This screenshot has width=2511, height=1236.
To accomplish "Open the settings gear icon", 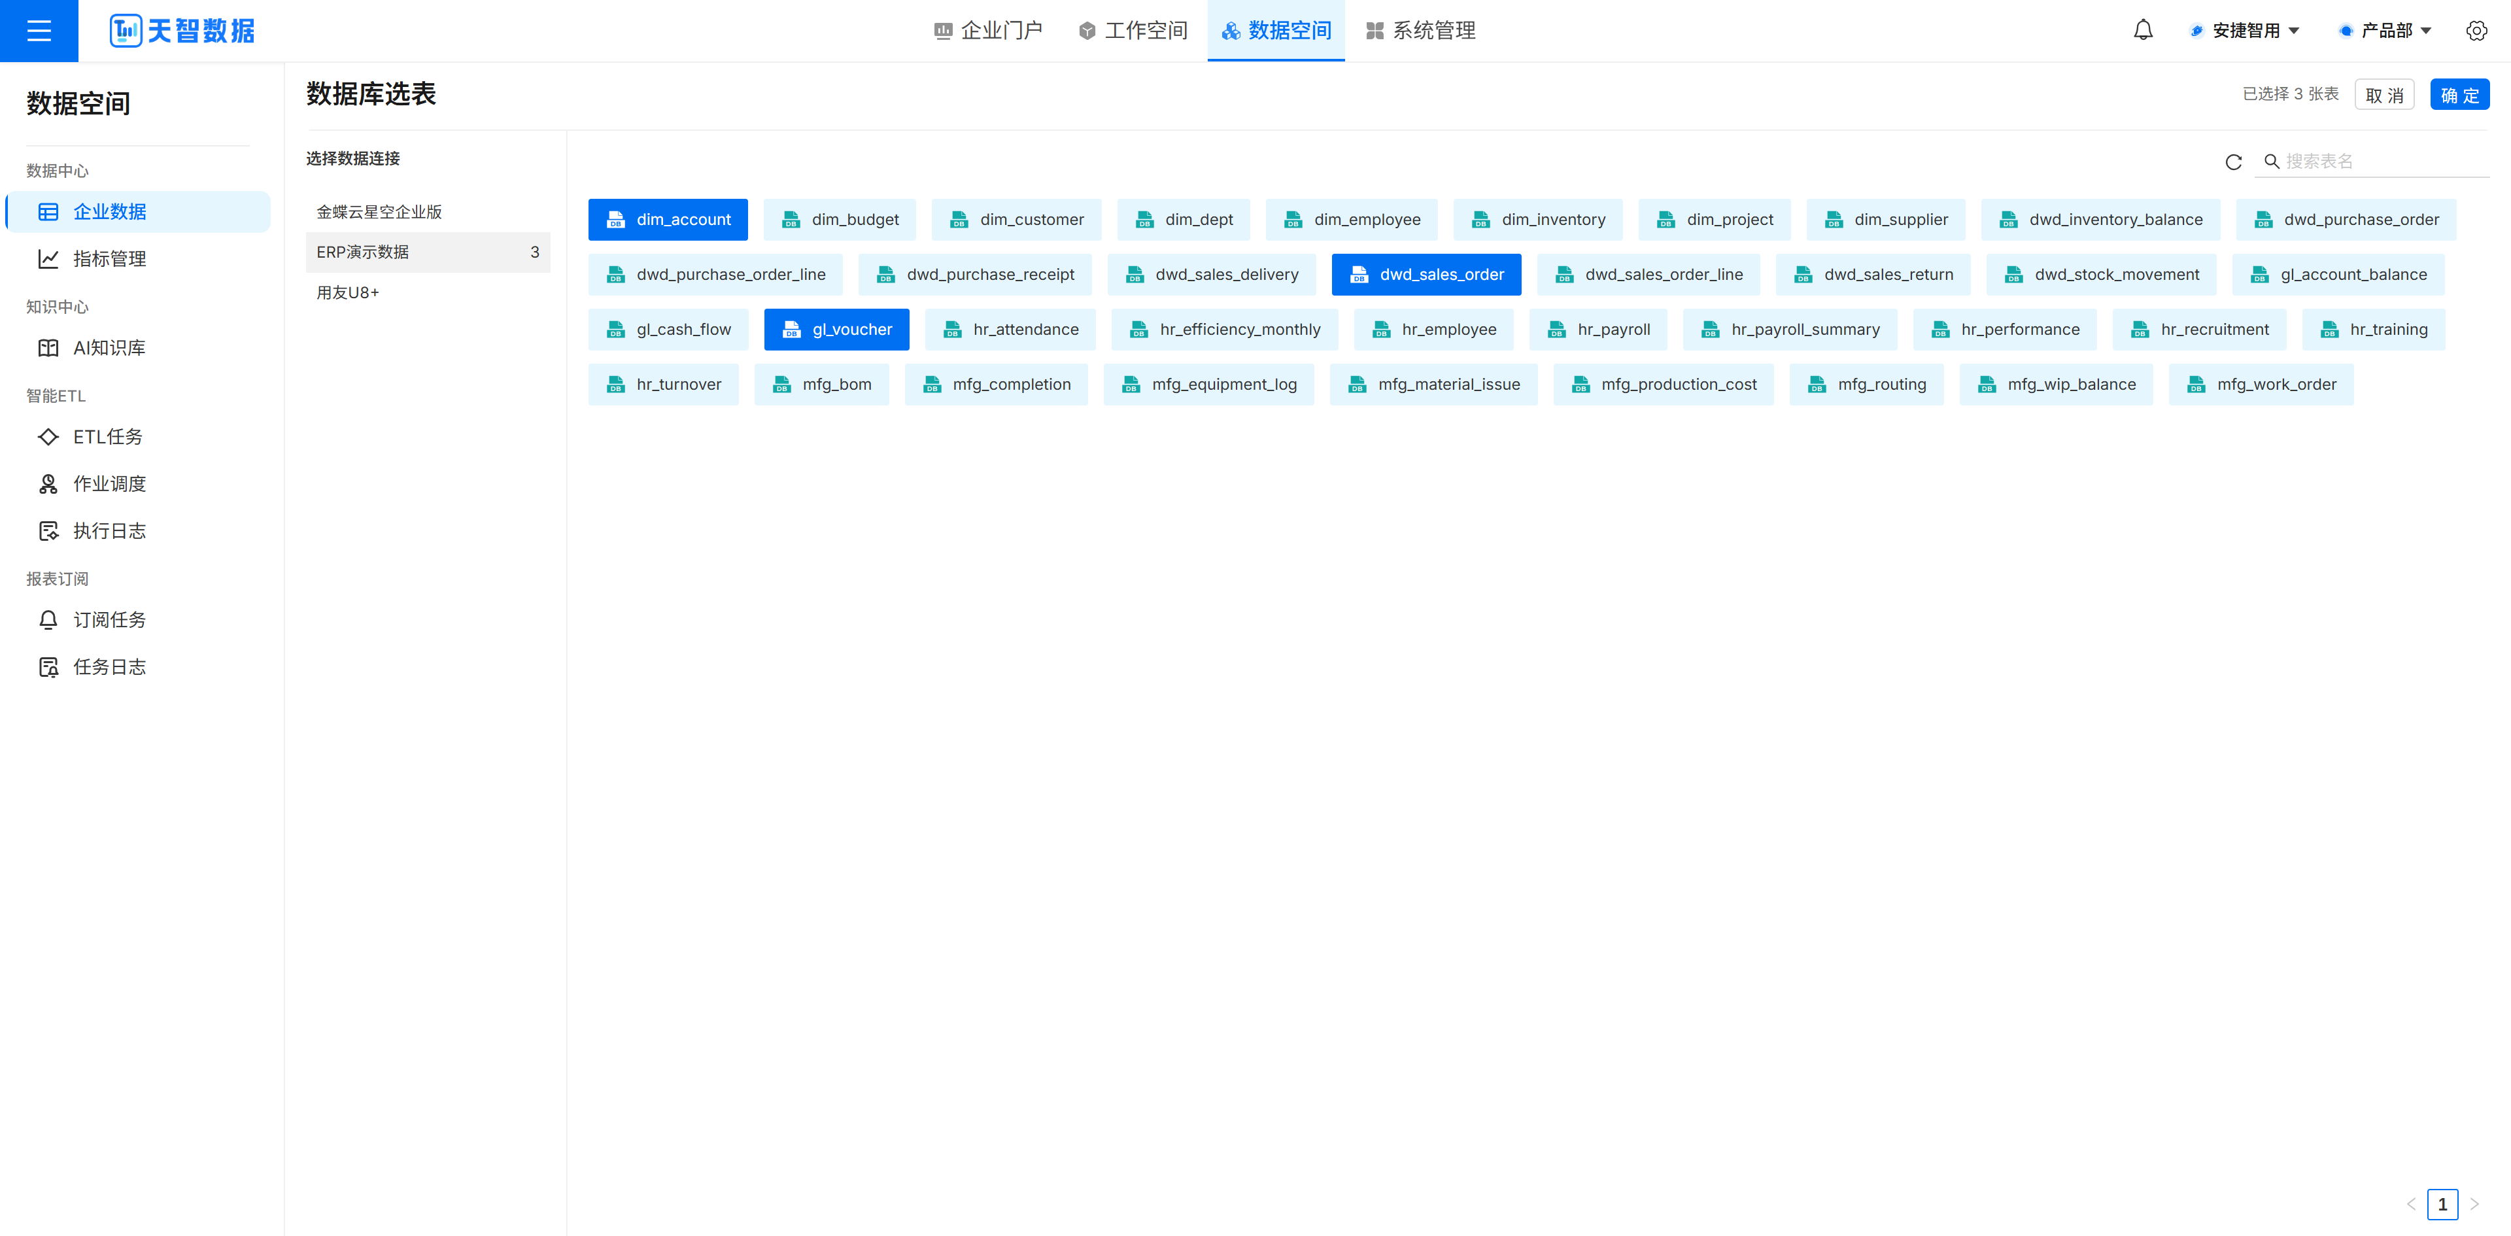I will coord(2476,30).
